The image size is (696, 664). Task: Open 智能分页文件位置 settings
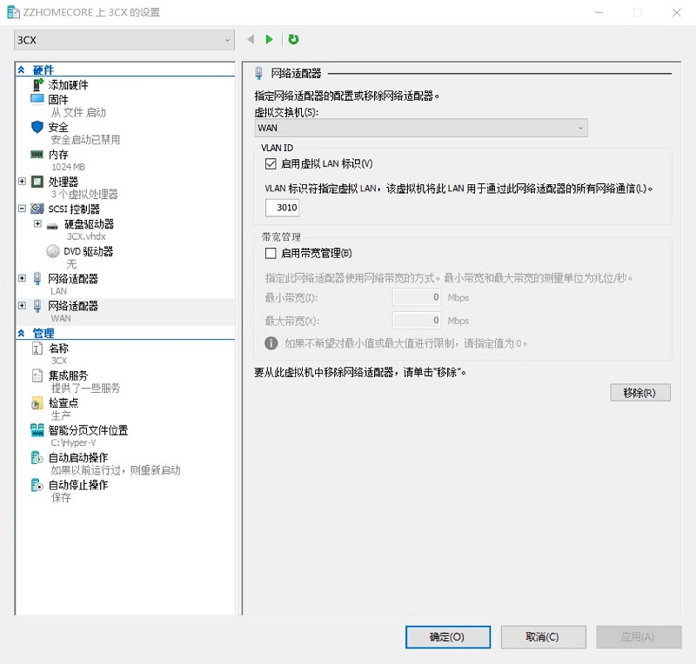tap(88, 430)
